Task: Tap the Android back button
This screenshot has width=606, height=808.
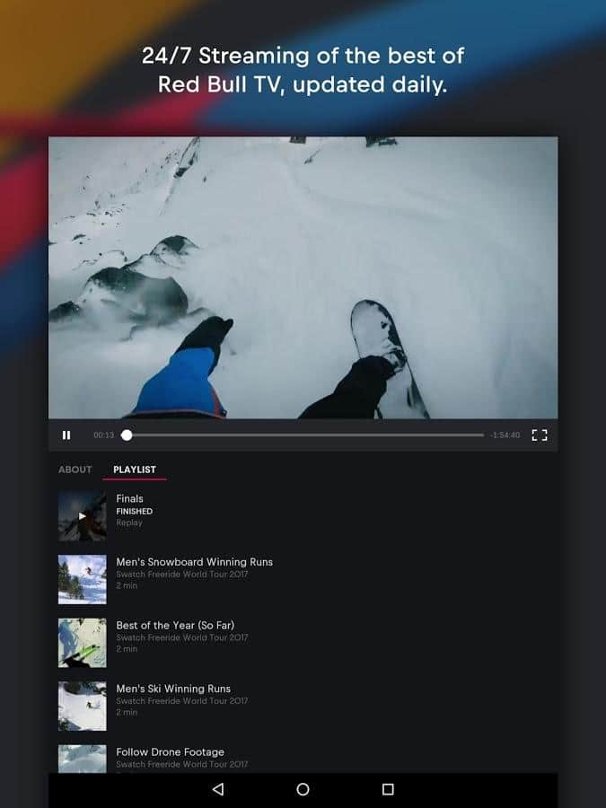Action: click(x=217, y=789)
